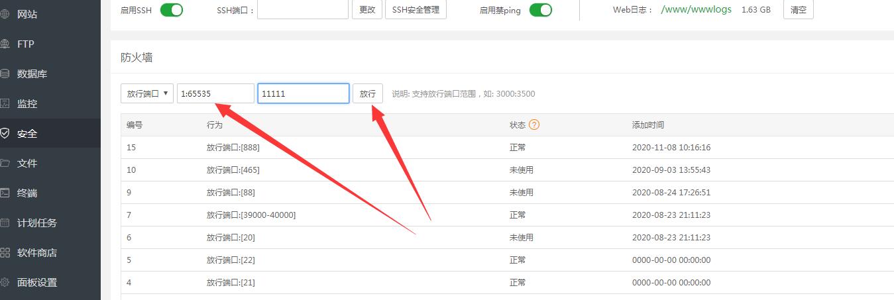This screenshot has width=894, height=300.
Task: Open the 放行端口 rule type dropdown
Action: [147, 94]
